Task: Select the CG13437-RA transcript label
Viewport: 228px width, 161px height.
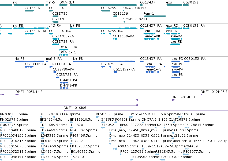Action: 151,26
